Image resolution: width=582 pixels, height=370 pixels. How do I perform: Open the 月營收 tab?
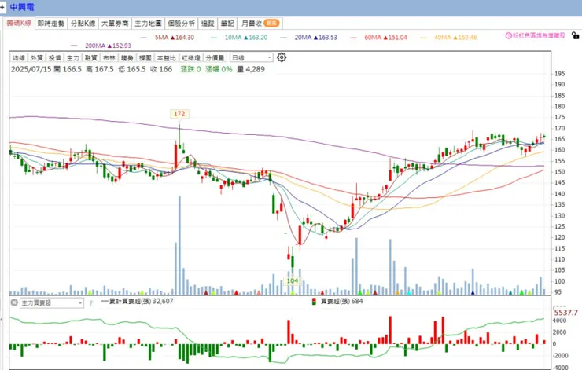pyautogui.click(x=260, y=24)
